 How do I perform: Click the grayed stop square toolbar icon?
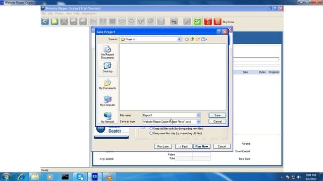click(113, 21)
